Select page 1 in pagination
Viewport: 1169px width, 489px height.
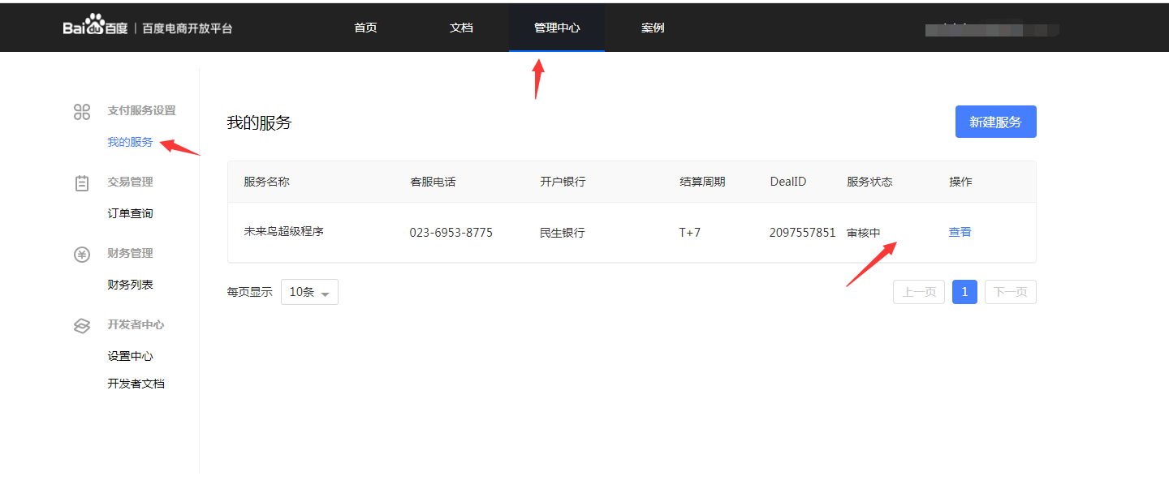(x=964, y=292)
